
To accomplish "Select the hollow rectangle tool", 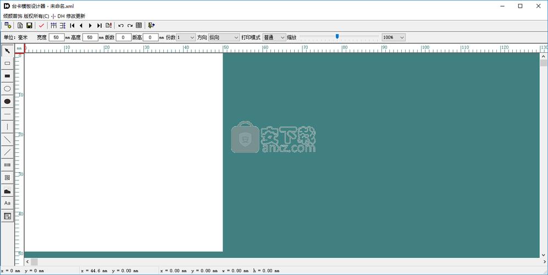I will (7, 63).
